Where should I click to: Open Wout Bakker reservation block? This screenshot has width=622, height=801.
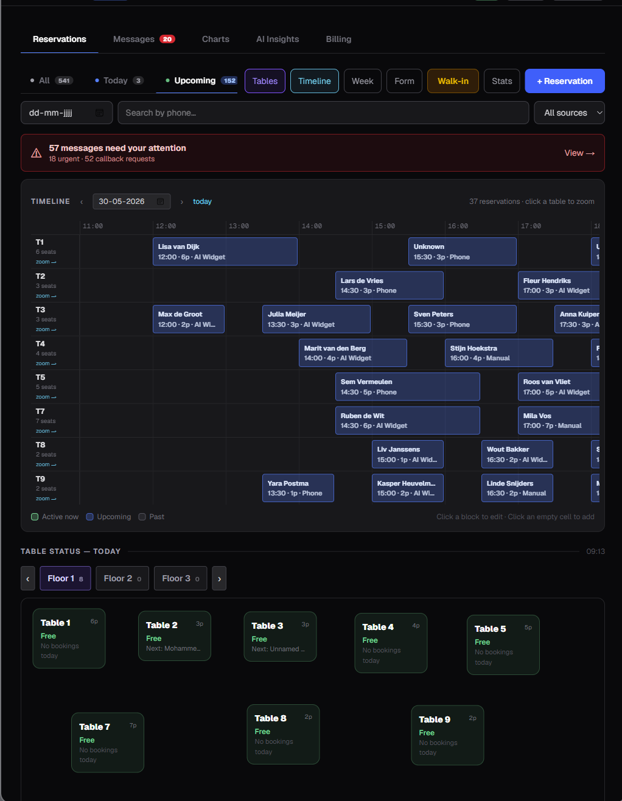click(x=517, y=454)
